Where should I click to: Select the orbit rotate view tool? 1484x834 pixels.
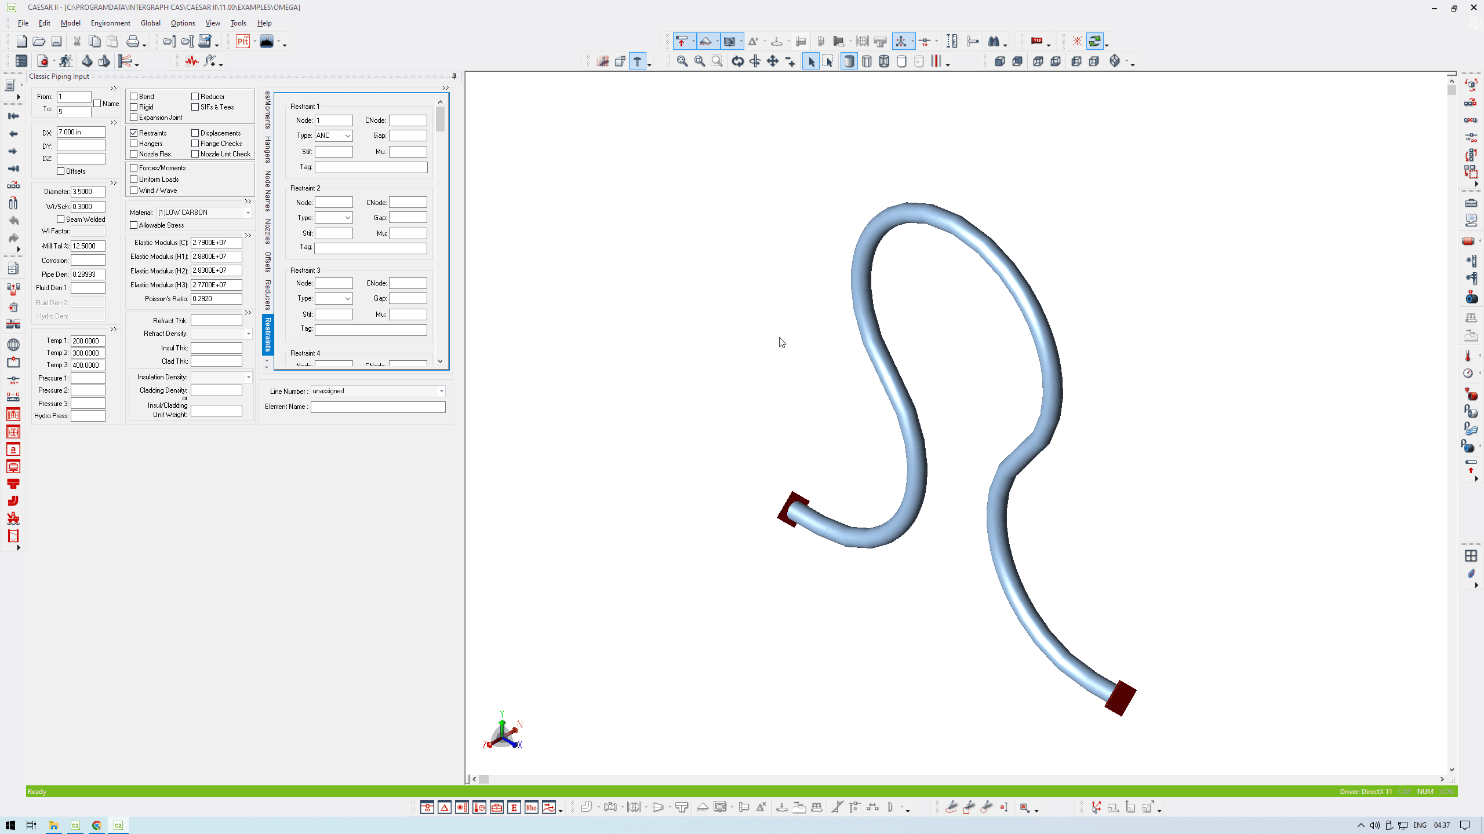[x=737, y=61]
